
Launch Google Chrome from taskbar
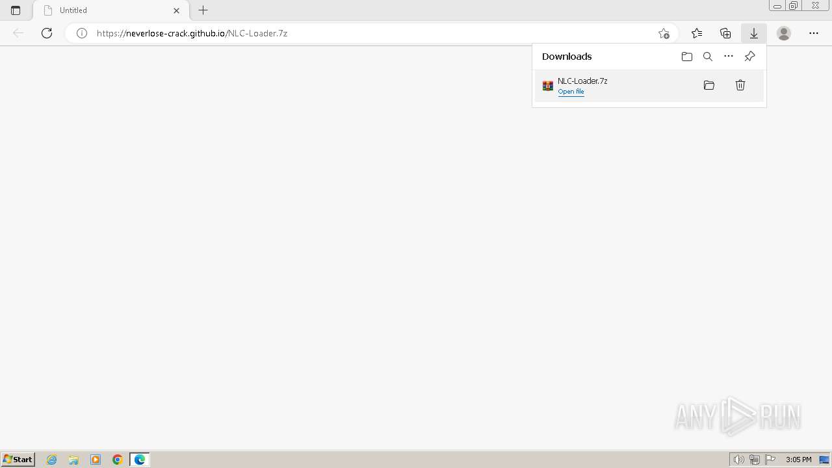coord(118,460)
